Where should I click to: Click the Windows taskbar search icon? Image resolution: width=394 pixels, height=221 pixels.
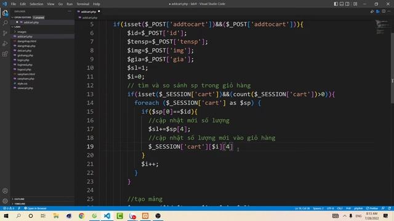point(18,215)
